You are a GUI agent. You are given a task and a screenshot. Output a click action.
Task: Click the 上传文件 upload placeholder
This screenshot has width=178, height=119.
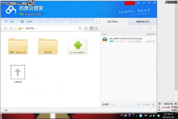(x=18, y=74)
